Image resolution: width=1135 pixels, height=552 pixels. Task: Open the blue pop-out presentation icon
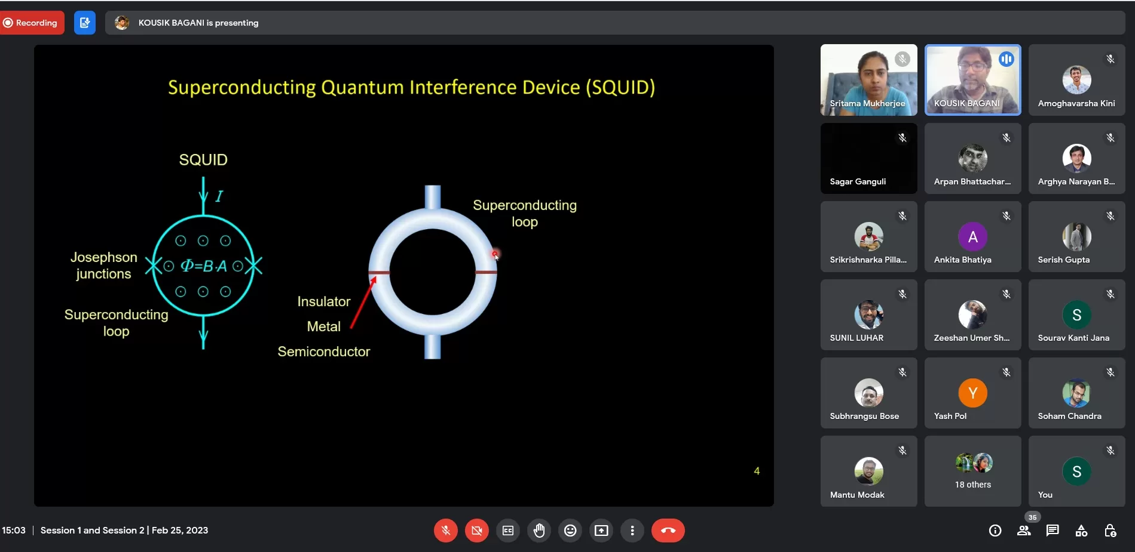point(85,23)
